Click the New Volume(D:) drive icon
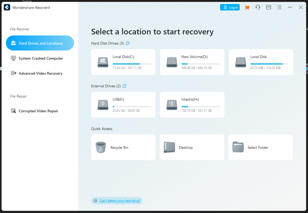The image size is (308, 213). pyautogui.click(x=172, y=62)
